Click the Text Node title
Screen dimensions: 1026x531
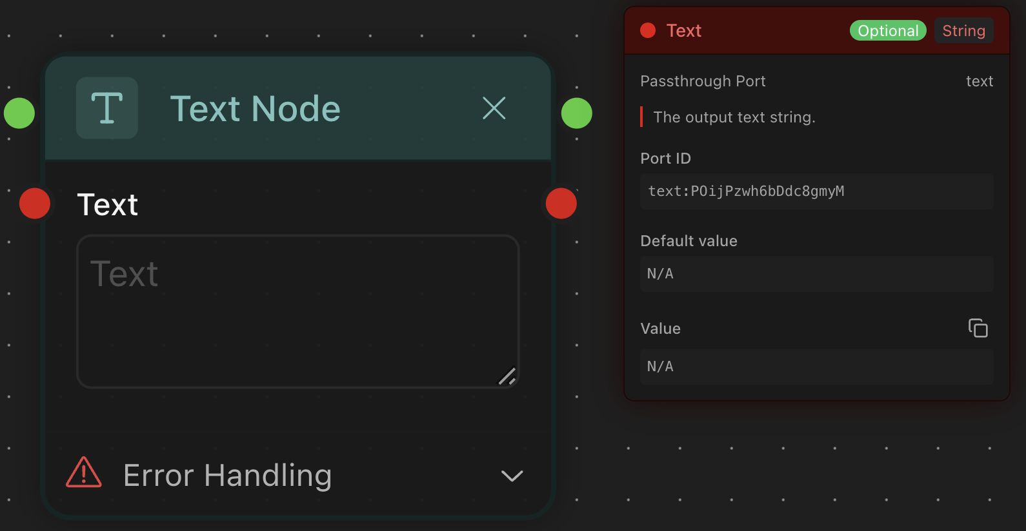pos(255,108)
